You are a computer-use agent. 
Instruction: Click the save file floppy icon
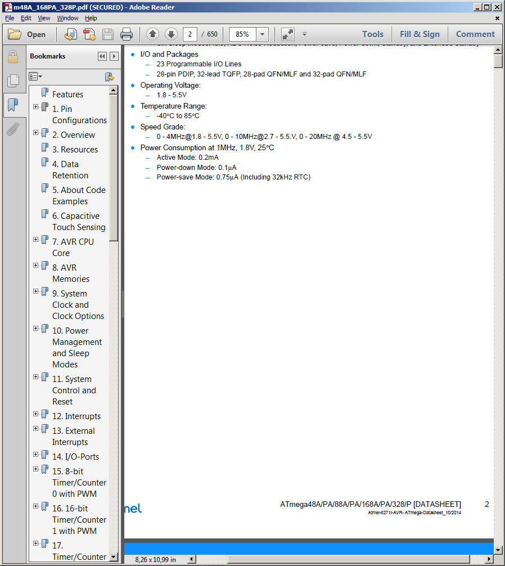[x=108, y=34]
